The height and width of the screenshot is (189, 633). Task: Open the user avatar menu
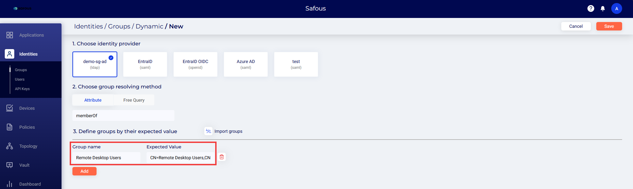(x=617, y=8)
